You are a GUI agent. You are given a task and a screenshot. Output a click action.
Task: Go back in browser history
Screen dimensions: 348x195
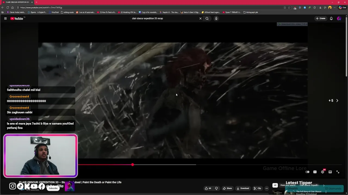pyautogui.click(x=3, y=8)
